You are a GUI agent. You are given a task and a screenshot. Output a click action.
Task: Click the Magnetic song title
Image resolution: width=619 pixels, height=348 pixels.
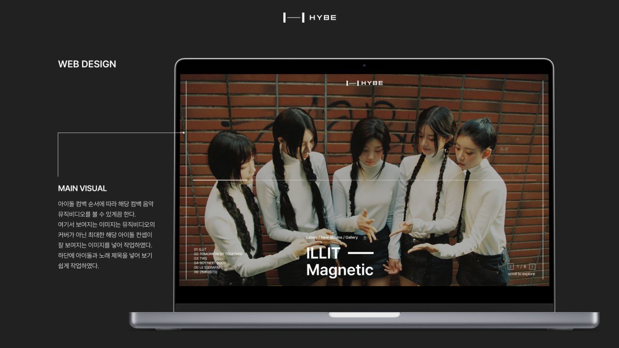click(339, 270)
